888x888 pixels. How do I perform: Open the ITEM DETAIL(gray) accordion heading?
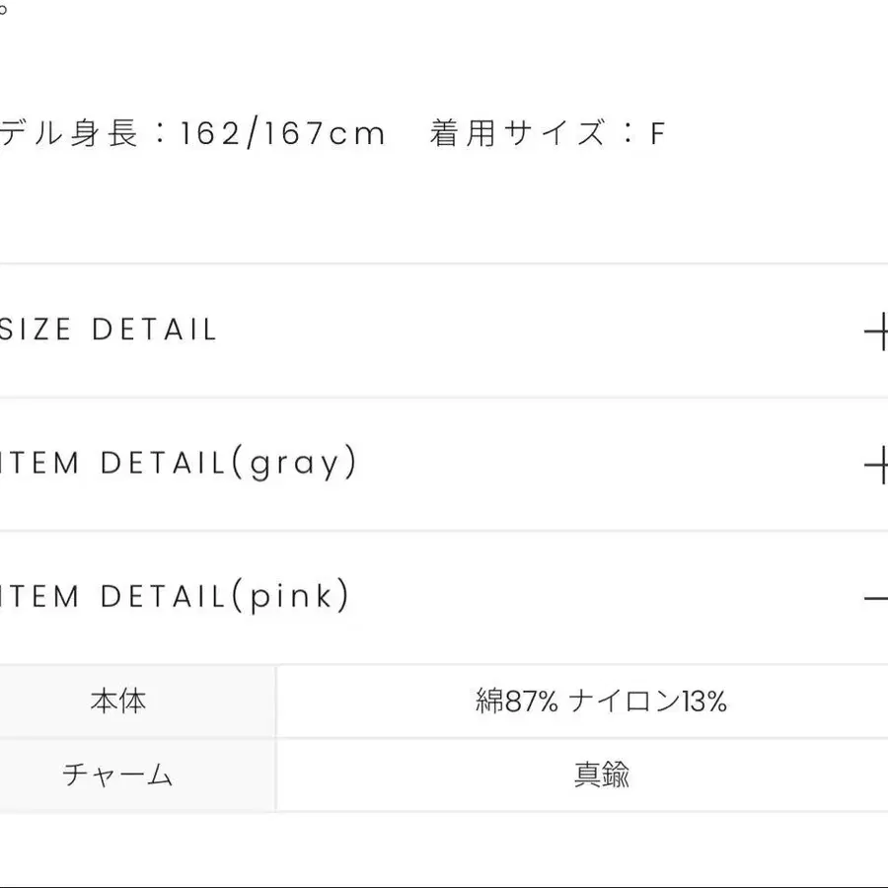click(178, 463)
